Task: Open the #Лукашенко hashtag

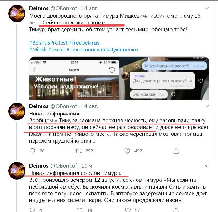Action: (x=122, y=50)
